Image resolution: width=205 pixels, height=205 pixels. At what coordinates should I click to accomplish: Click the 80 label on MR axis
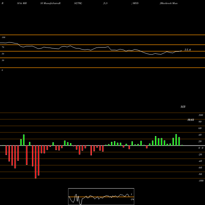tap(200, 122)
